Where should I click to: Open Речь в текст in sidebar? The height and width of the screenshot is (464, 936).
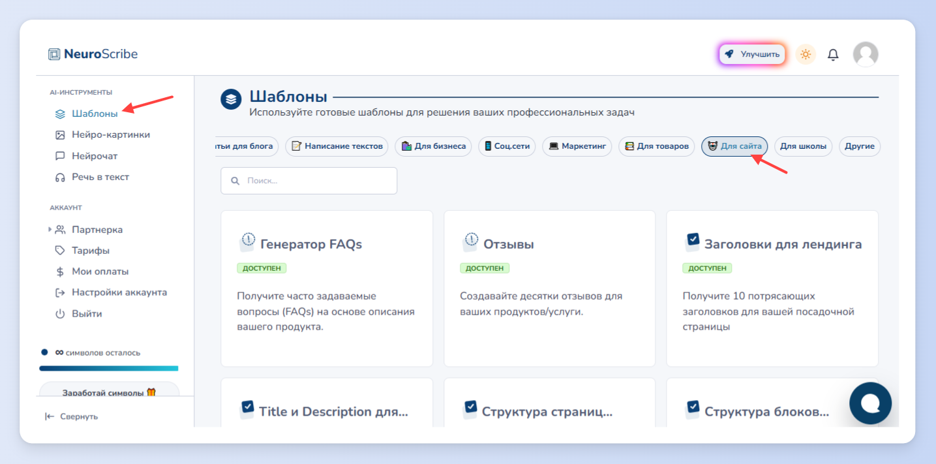point(100,177)
